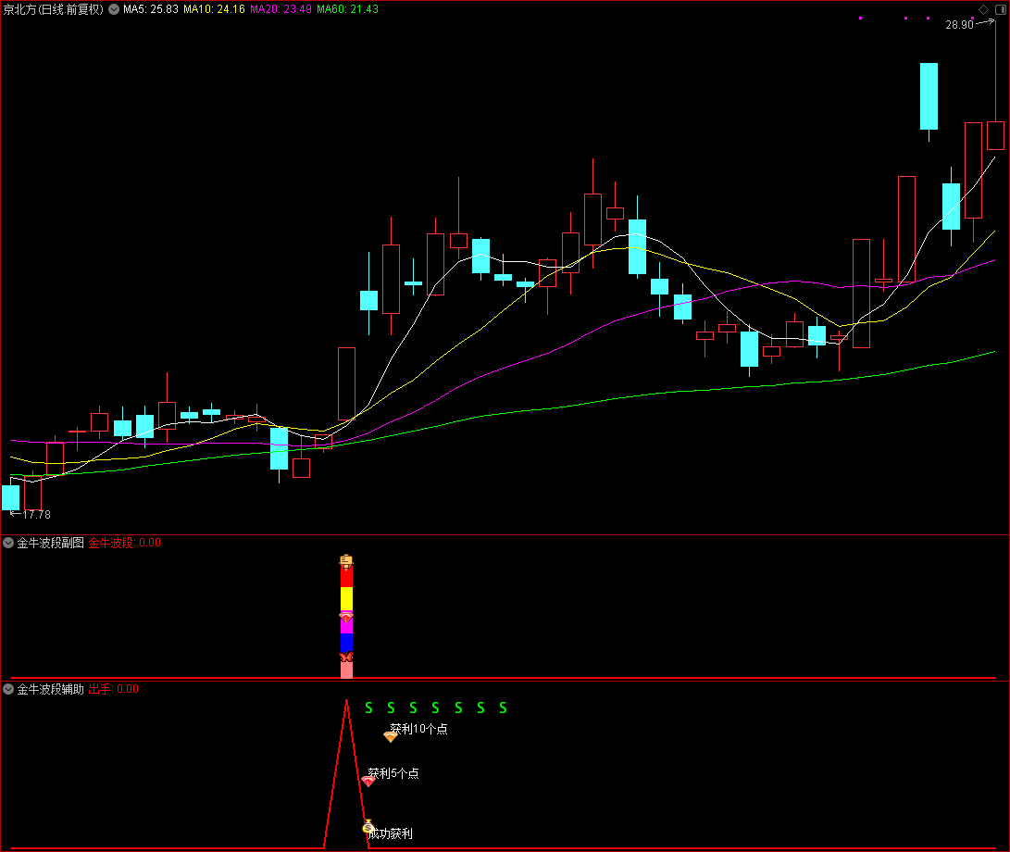Screen dimensions: 1010x852
Task: Click the butterfly icon on colored bar
Action: pos(346,657)
